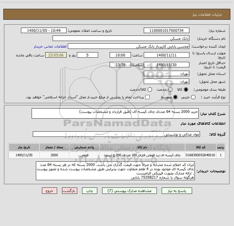This screenshot has width=234, height=226.
Task: Click the چاپ print button
Action: 90,191
